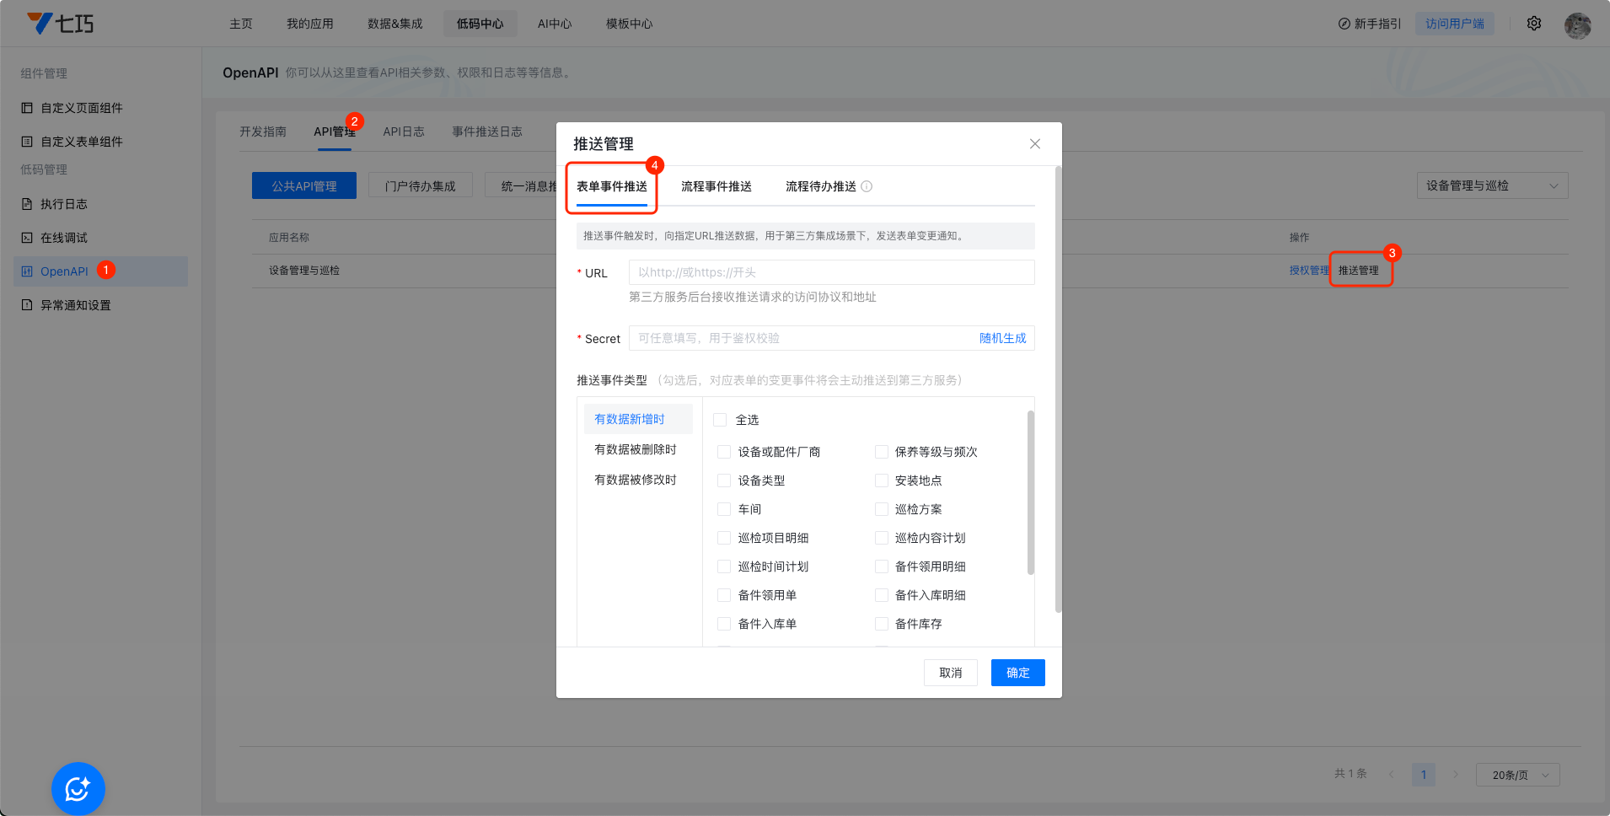Check 巡检项目明细 checkbox
Screen dimensions: 1610x816
[x=724, y=538]
